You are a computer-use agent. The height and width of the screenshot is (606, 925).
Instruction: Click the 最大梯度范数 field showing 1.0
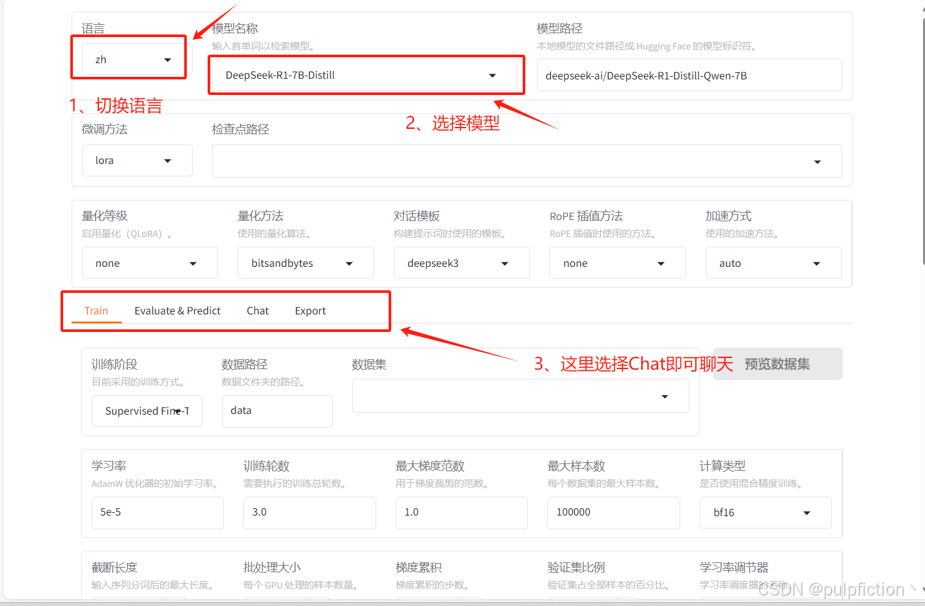coord(462,513)
